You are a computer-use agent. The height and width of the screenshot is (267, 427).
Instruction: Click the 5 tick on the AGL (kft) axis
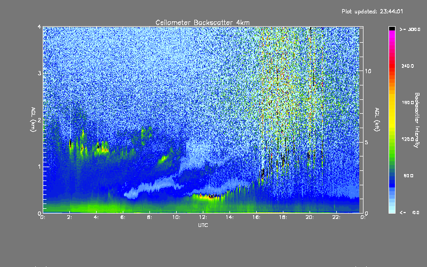tap(367, 142)
